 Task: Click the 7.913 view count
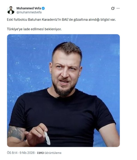click(x=40, y=153)
